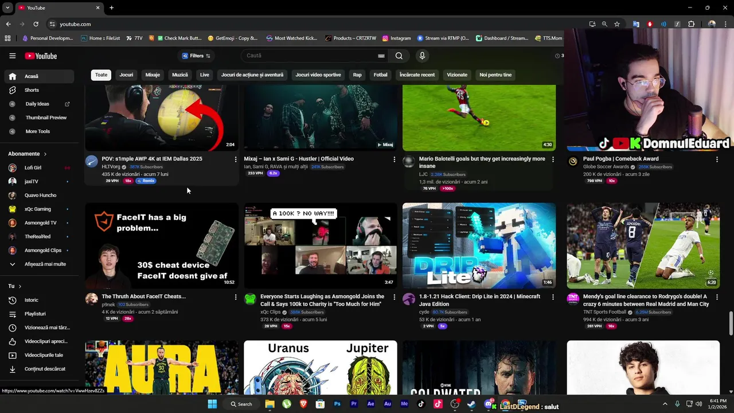The image size is (734, 413).
Task: Open HLTVorg channel link under s1mple video
Action: [x=111, y=167]
